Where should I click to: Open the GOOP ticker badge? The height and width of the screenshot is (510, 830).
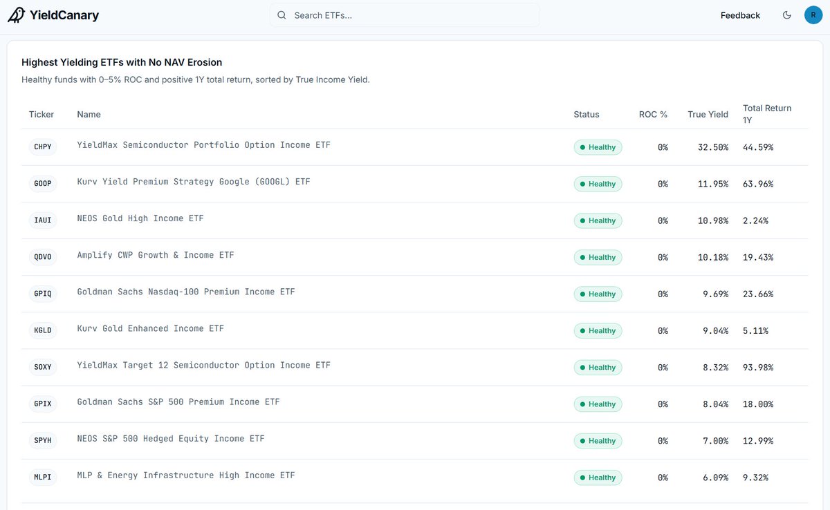coord(43,183)
